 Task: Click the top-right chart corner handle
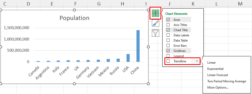148,10
